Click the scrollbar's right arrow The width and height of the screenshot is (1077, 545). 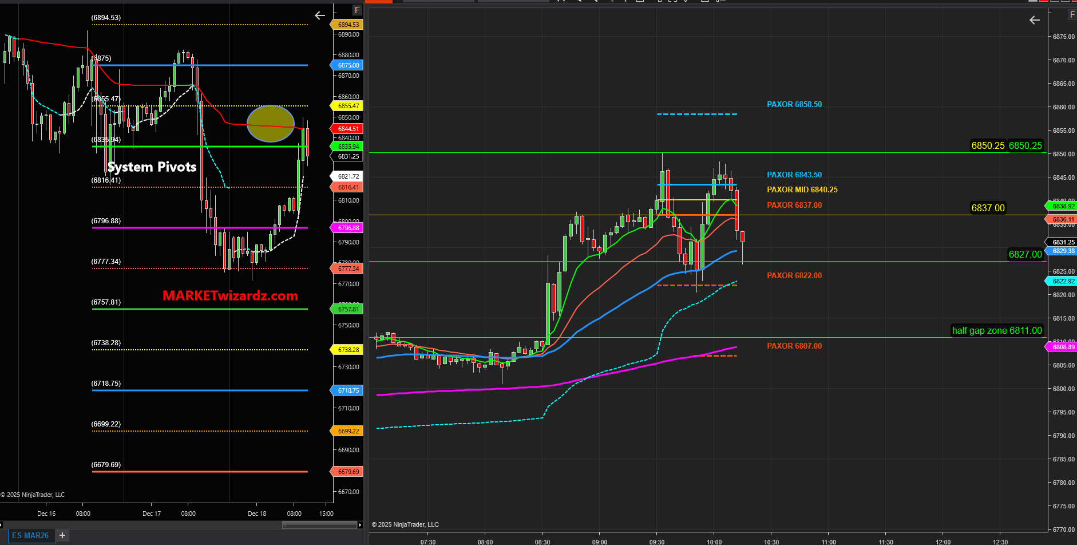click(359, 524)
